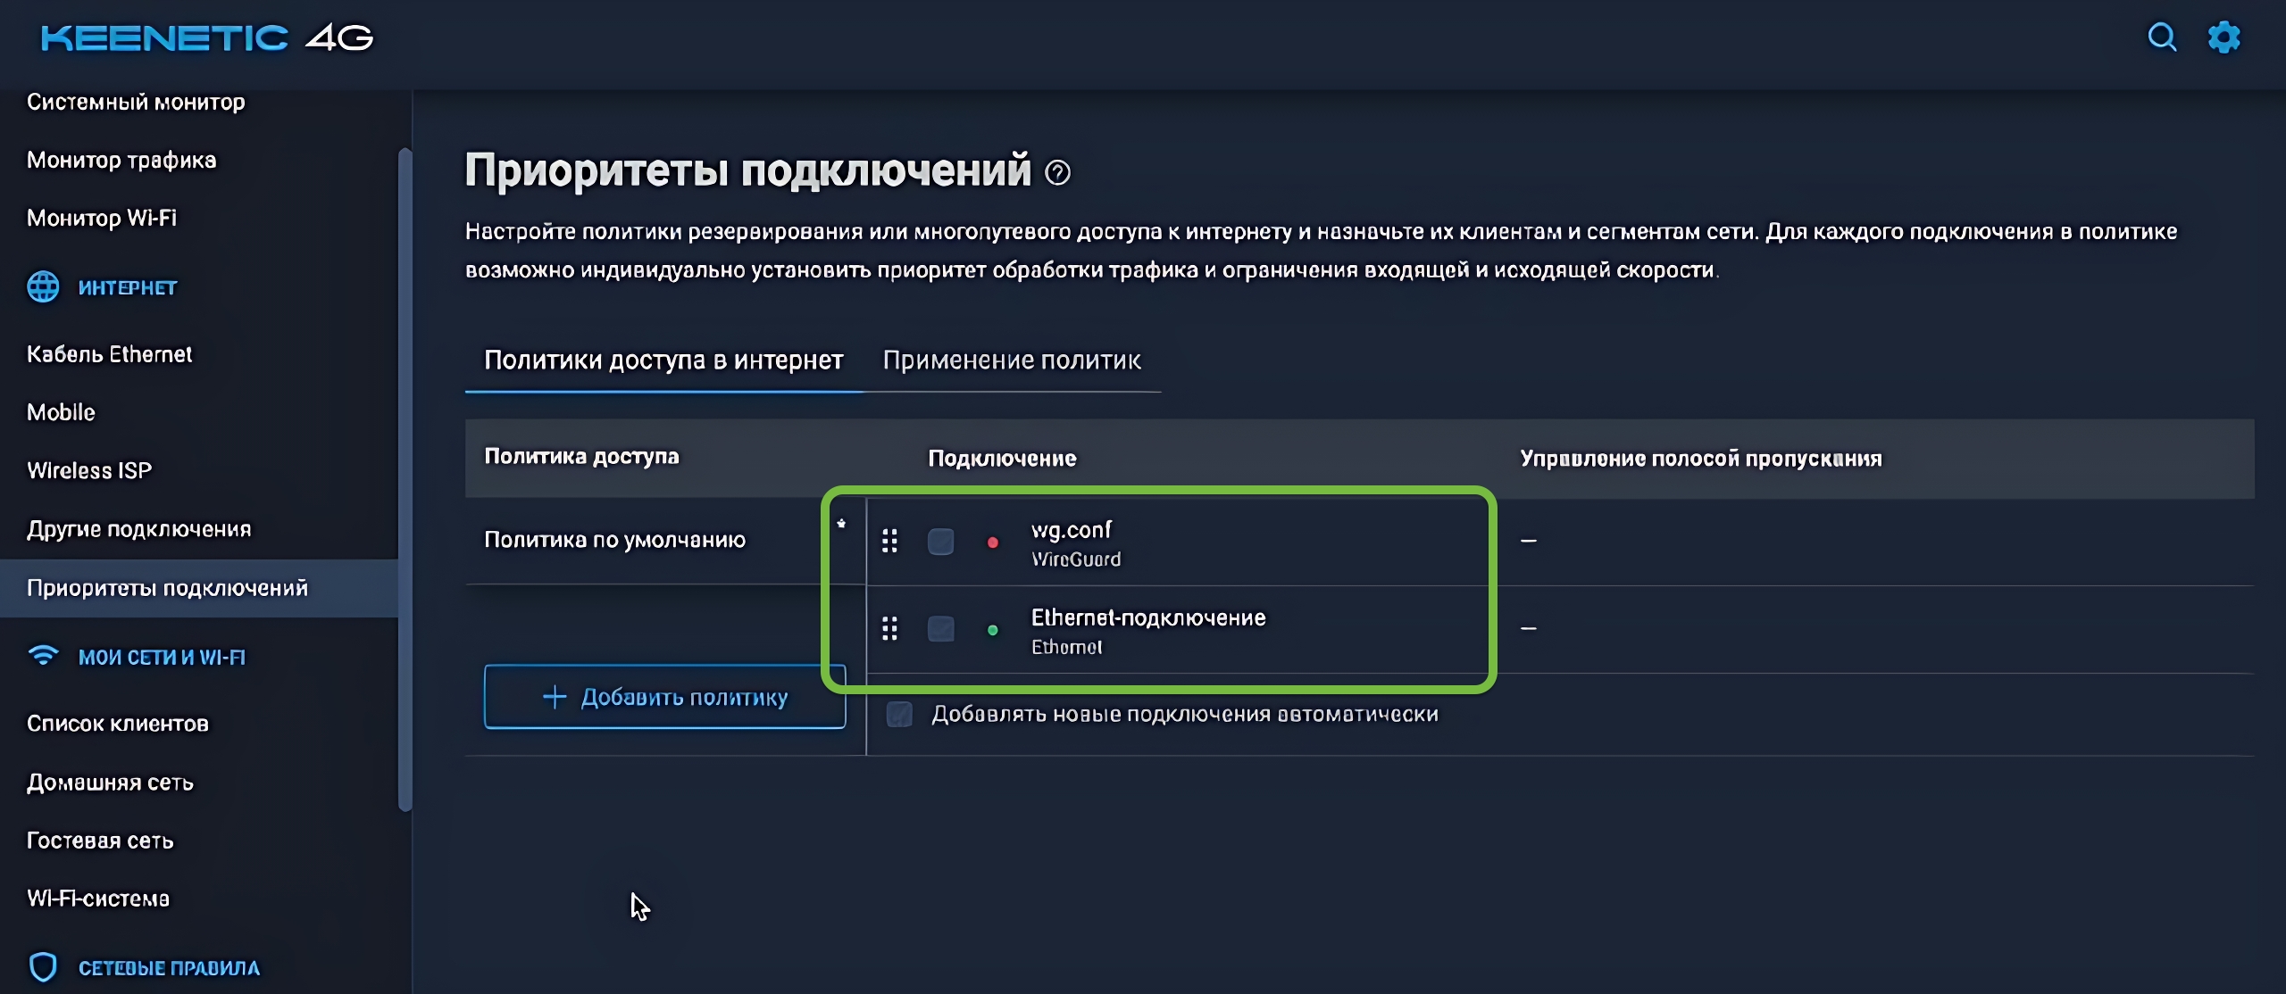This screenshot has height=994, width=2286.
Task: Click Политика доступа column header
Action: click(x=581, y=457)
